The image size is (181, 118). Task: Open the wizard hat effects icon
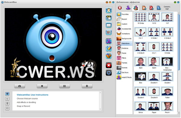coord(109,41)
